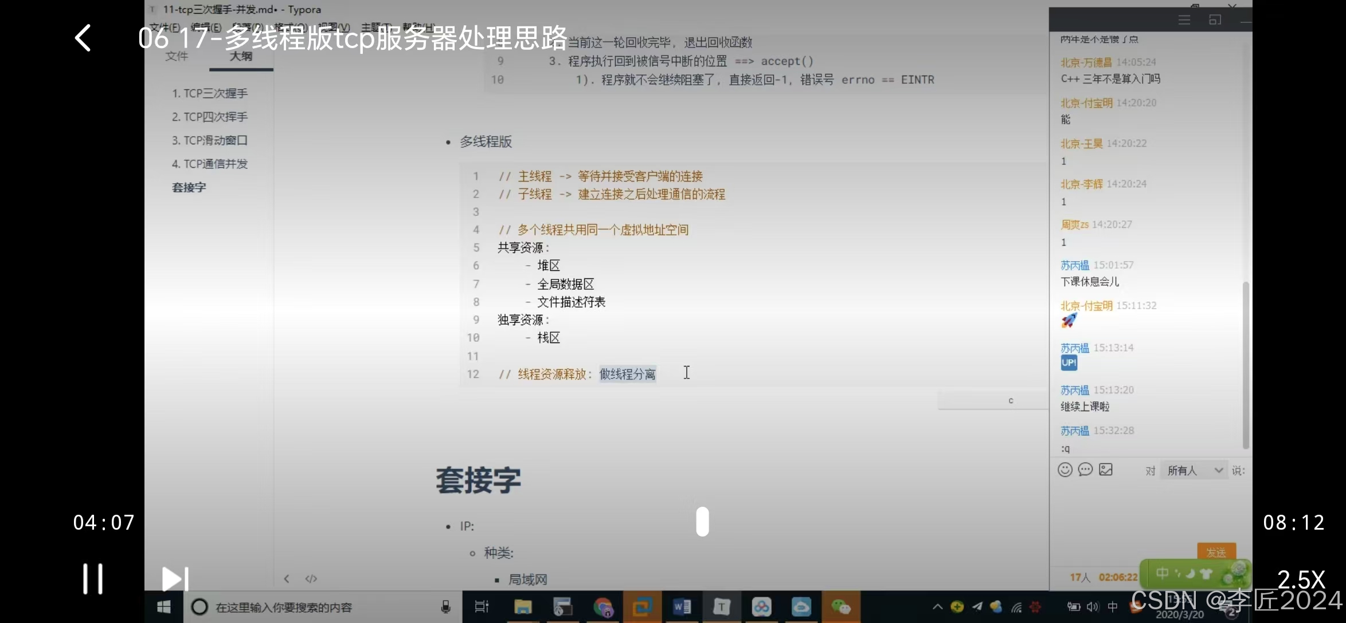Image resolution: width=1346 pixels, height=623 pixels.
Task: Open the emoji picker in chat
Action: tap(1065, 470)
